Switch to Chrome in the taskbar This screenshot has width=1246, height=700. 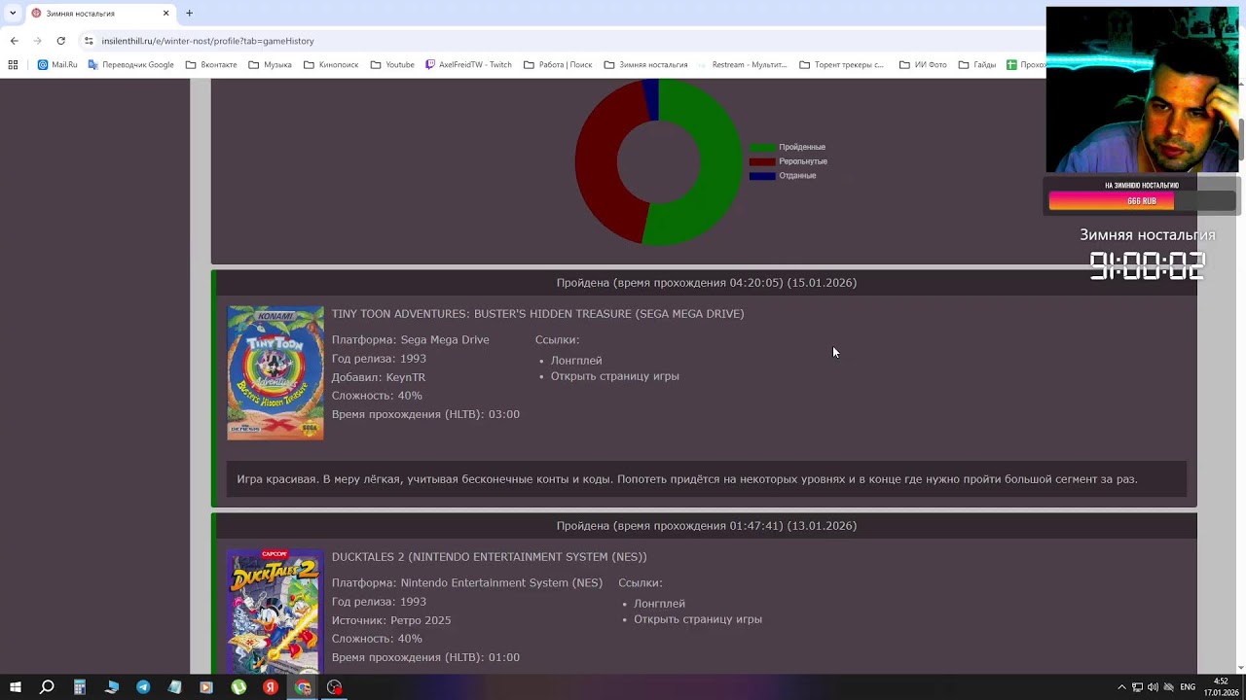[303, 687]
